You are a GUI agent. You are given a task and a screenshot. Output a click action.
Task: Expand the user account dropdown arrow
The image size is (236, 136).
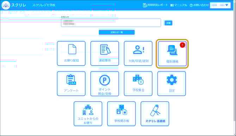tap(227, 5)
